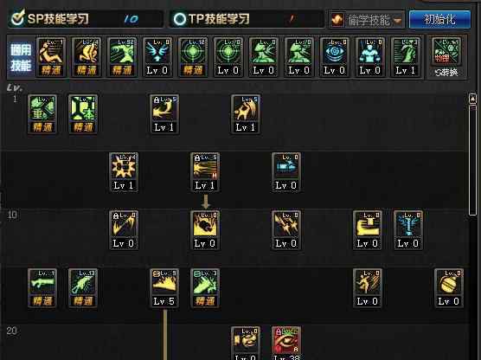The width and height of the screenshot is (481, 360).
Task: Click the scrollbar up arrow
Action: pyautogui.click(x=472, y=99)
